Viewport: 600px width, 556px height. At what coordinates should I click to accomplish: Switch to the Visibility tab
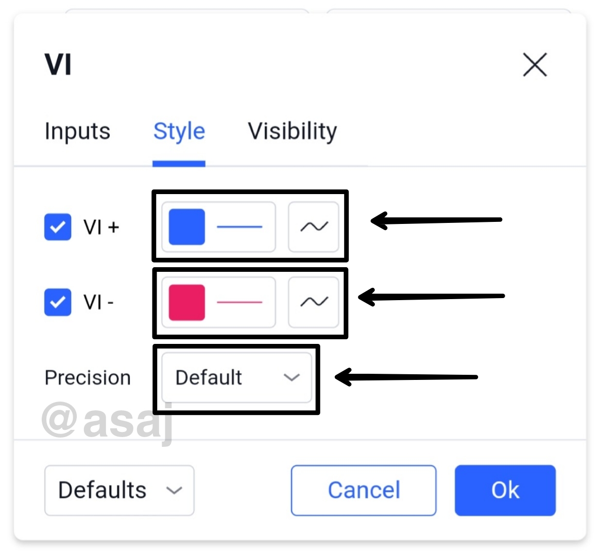point(292,131)
